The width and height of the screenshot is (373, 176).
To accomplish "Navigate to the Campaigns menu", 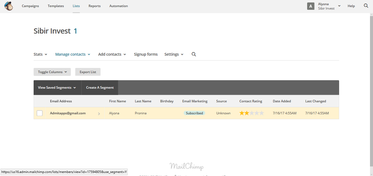I will pos(30,6).
